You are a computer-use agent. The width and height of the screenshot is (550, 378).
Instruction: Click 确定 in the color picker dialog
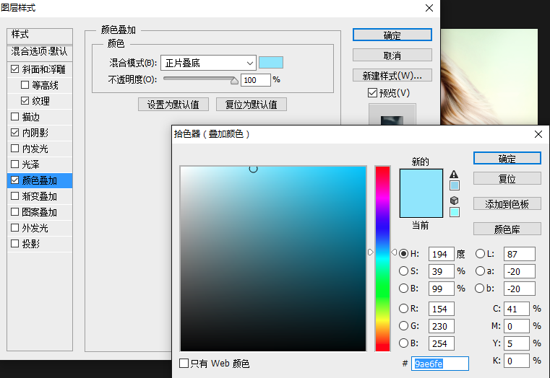click(507, 159)
